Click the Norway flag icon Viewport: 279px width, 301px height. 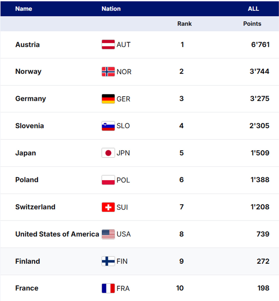pyautogui.click(x=108, y=72)
